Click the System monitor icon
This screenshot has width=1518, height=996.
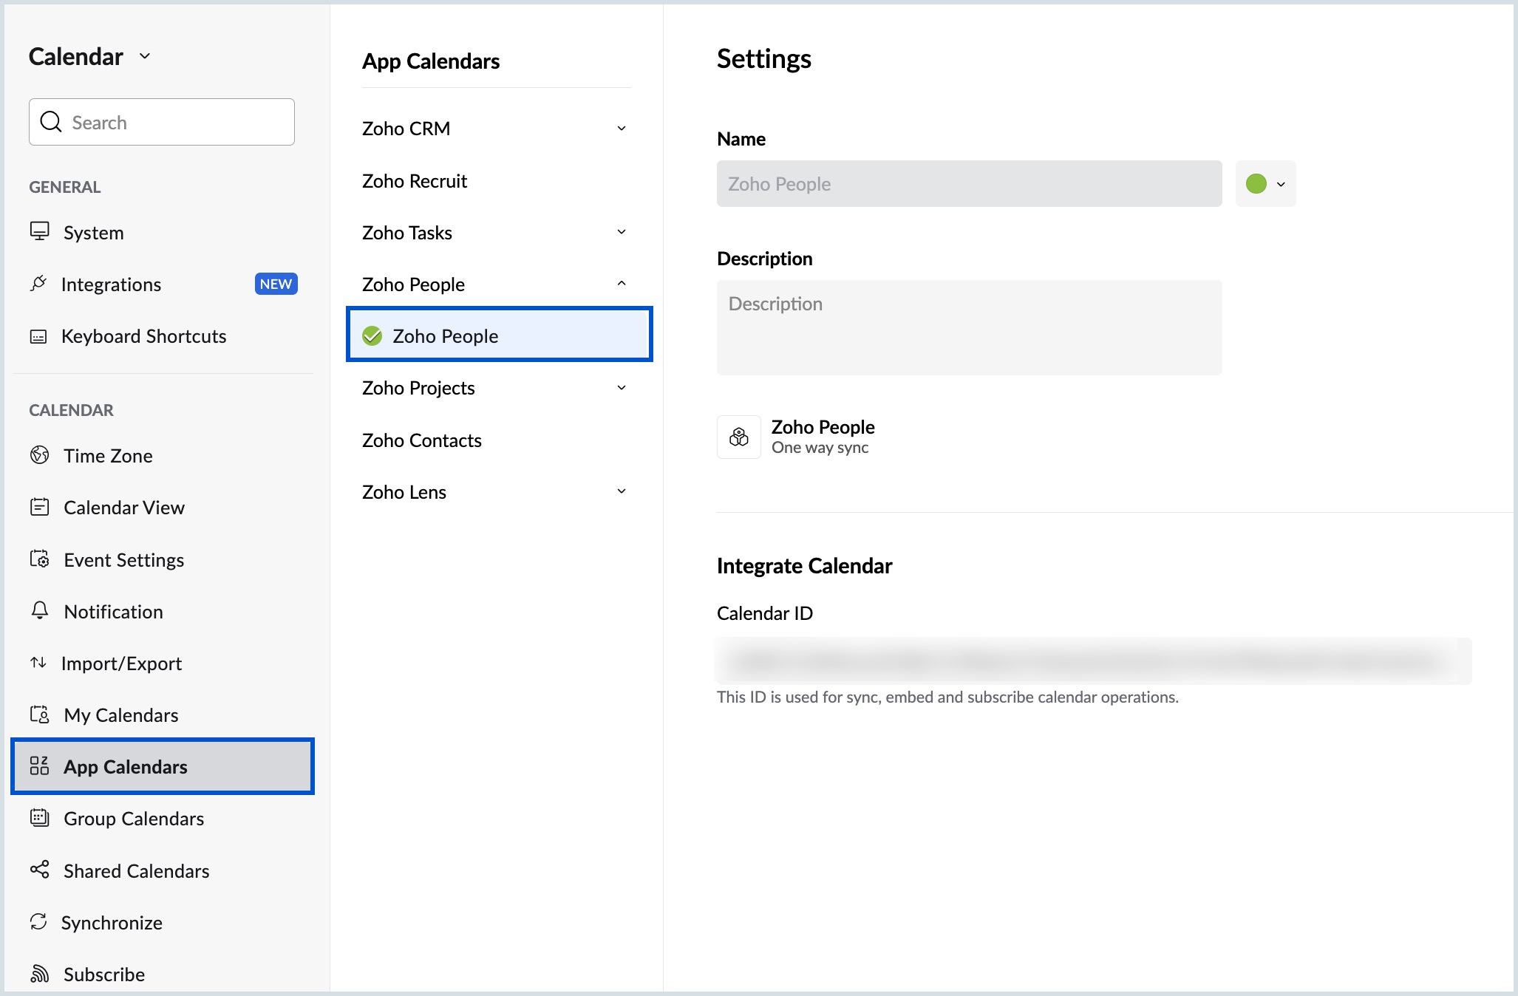pyautogui.click(x=39, y=232)
